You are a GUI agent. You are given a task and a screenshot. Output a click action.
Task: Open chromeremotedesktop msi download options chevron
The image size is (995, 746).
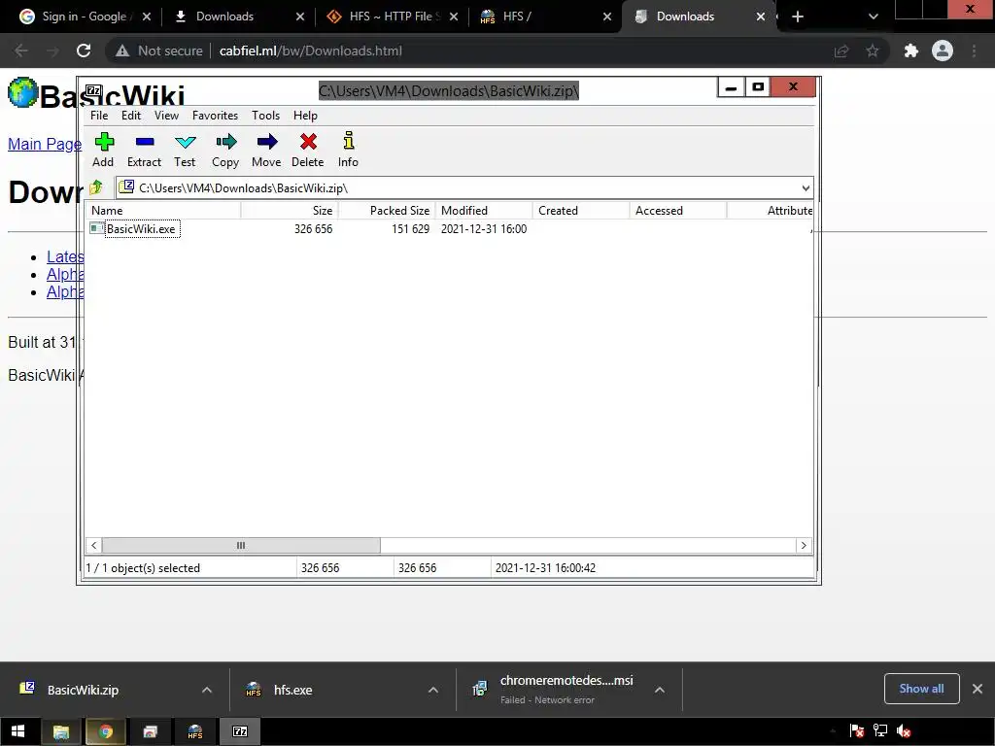[x=660, y=690]
